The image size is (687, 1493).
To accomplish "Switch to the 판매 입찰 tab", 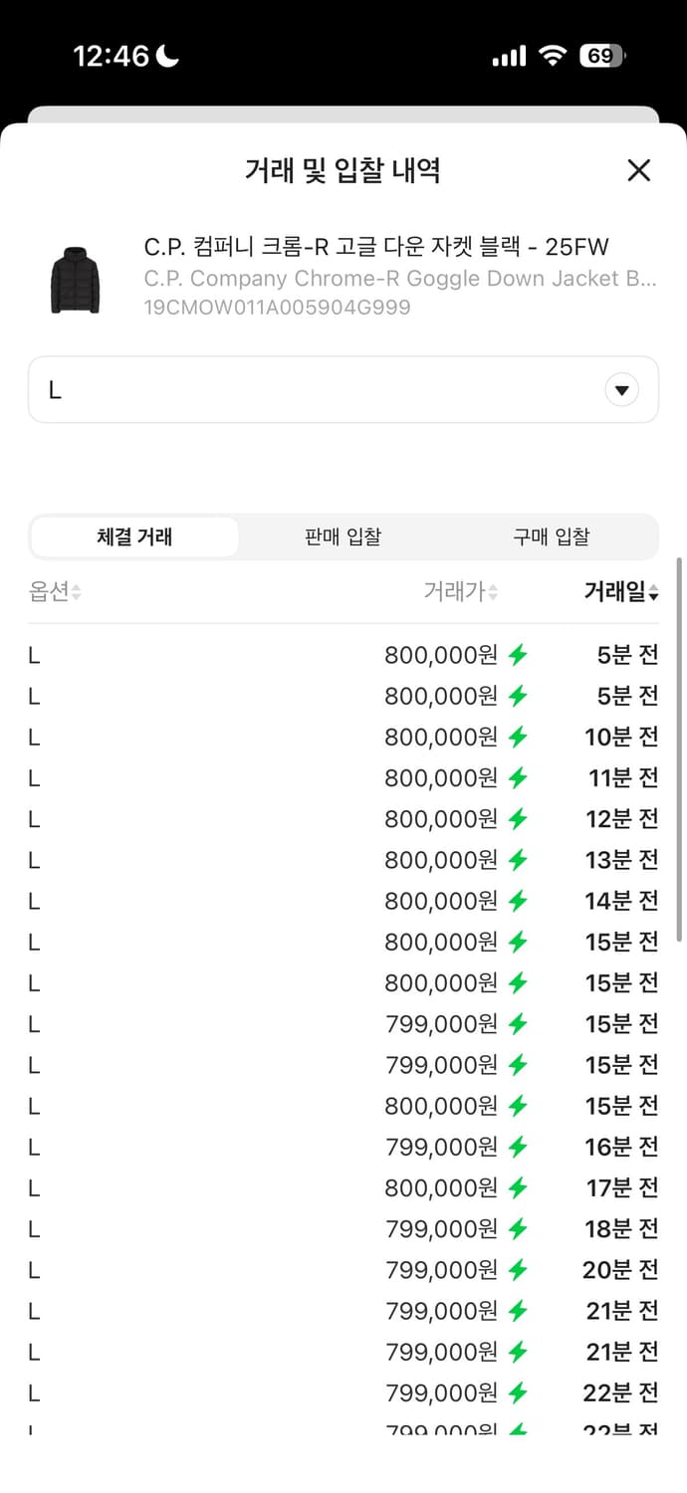I will click(x=343, y=535).
